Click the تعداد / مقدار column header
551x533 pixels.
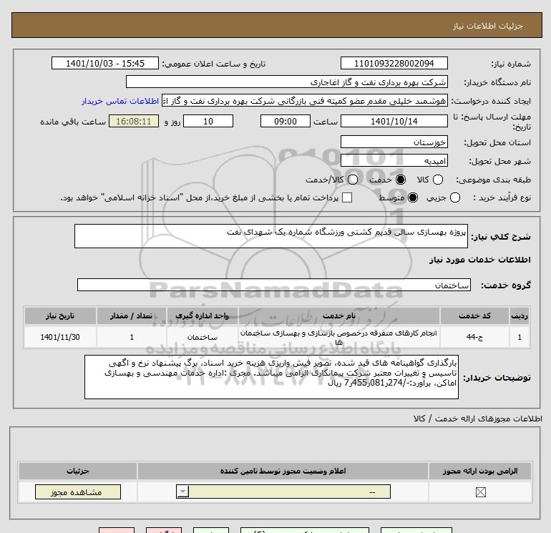132,316
